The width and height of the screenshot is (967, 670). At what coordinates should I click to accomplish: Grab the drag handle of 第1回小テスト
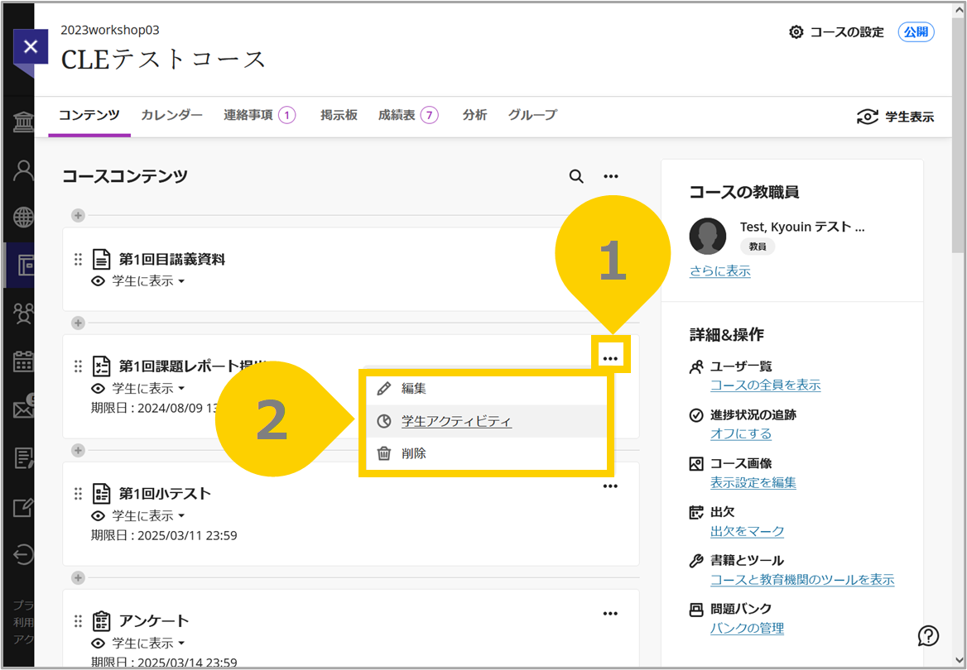[x=78, y=494]
